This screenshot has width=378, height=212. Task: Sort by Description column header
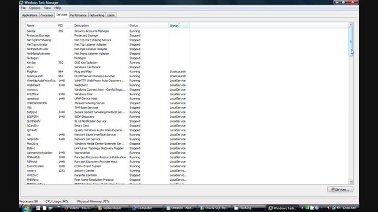coord(100,25)
